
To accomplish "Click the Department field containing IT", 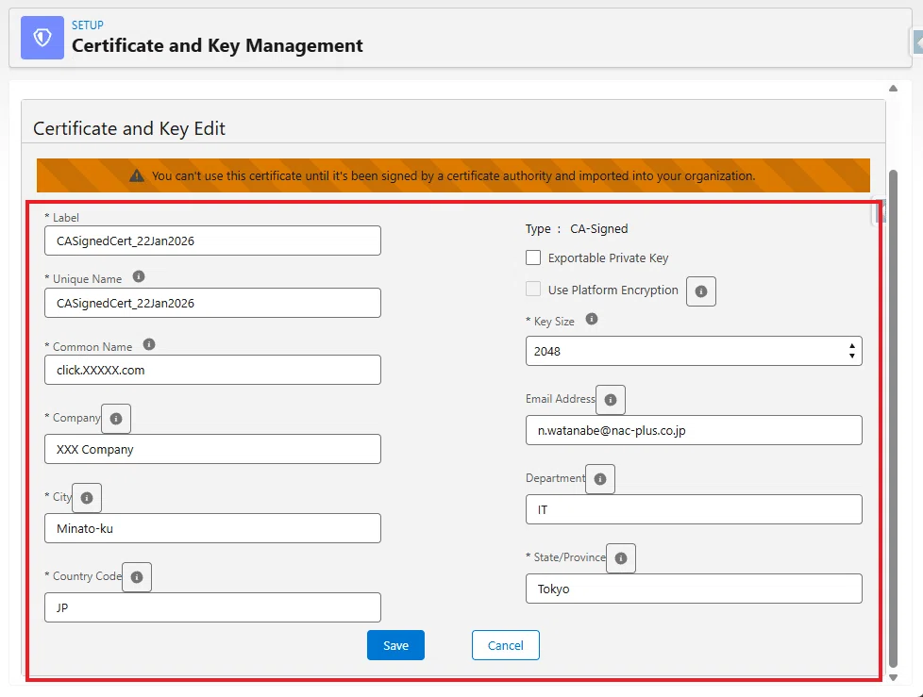I will [x=694, y=509].
